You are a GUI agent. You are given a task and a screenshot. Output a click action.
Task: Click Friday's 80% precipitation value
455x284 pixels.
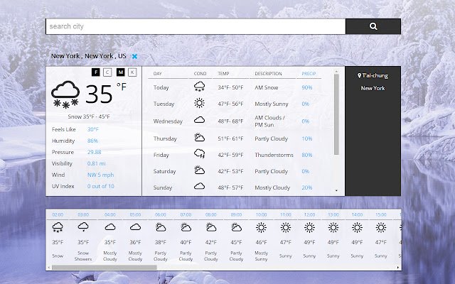[x=307, y=155]
